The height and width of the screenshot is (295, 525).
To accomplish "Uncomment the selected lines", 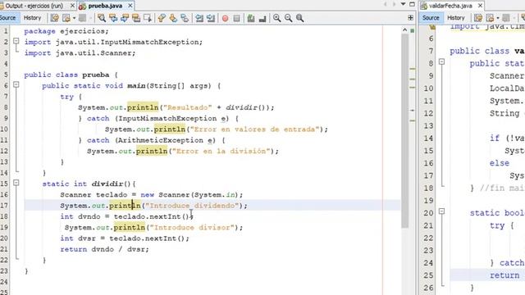I will [262, 18].
